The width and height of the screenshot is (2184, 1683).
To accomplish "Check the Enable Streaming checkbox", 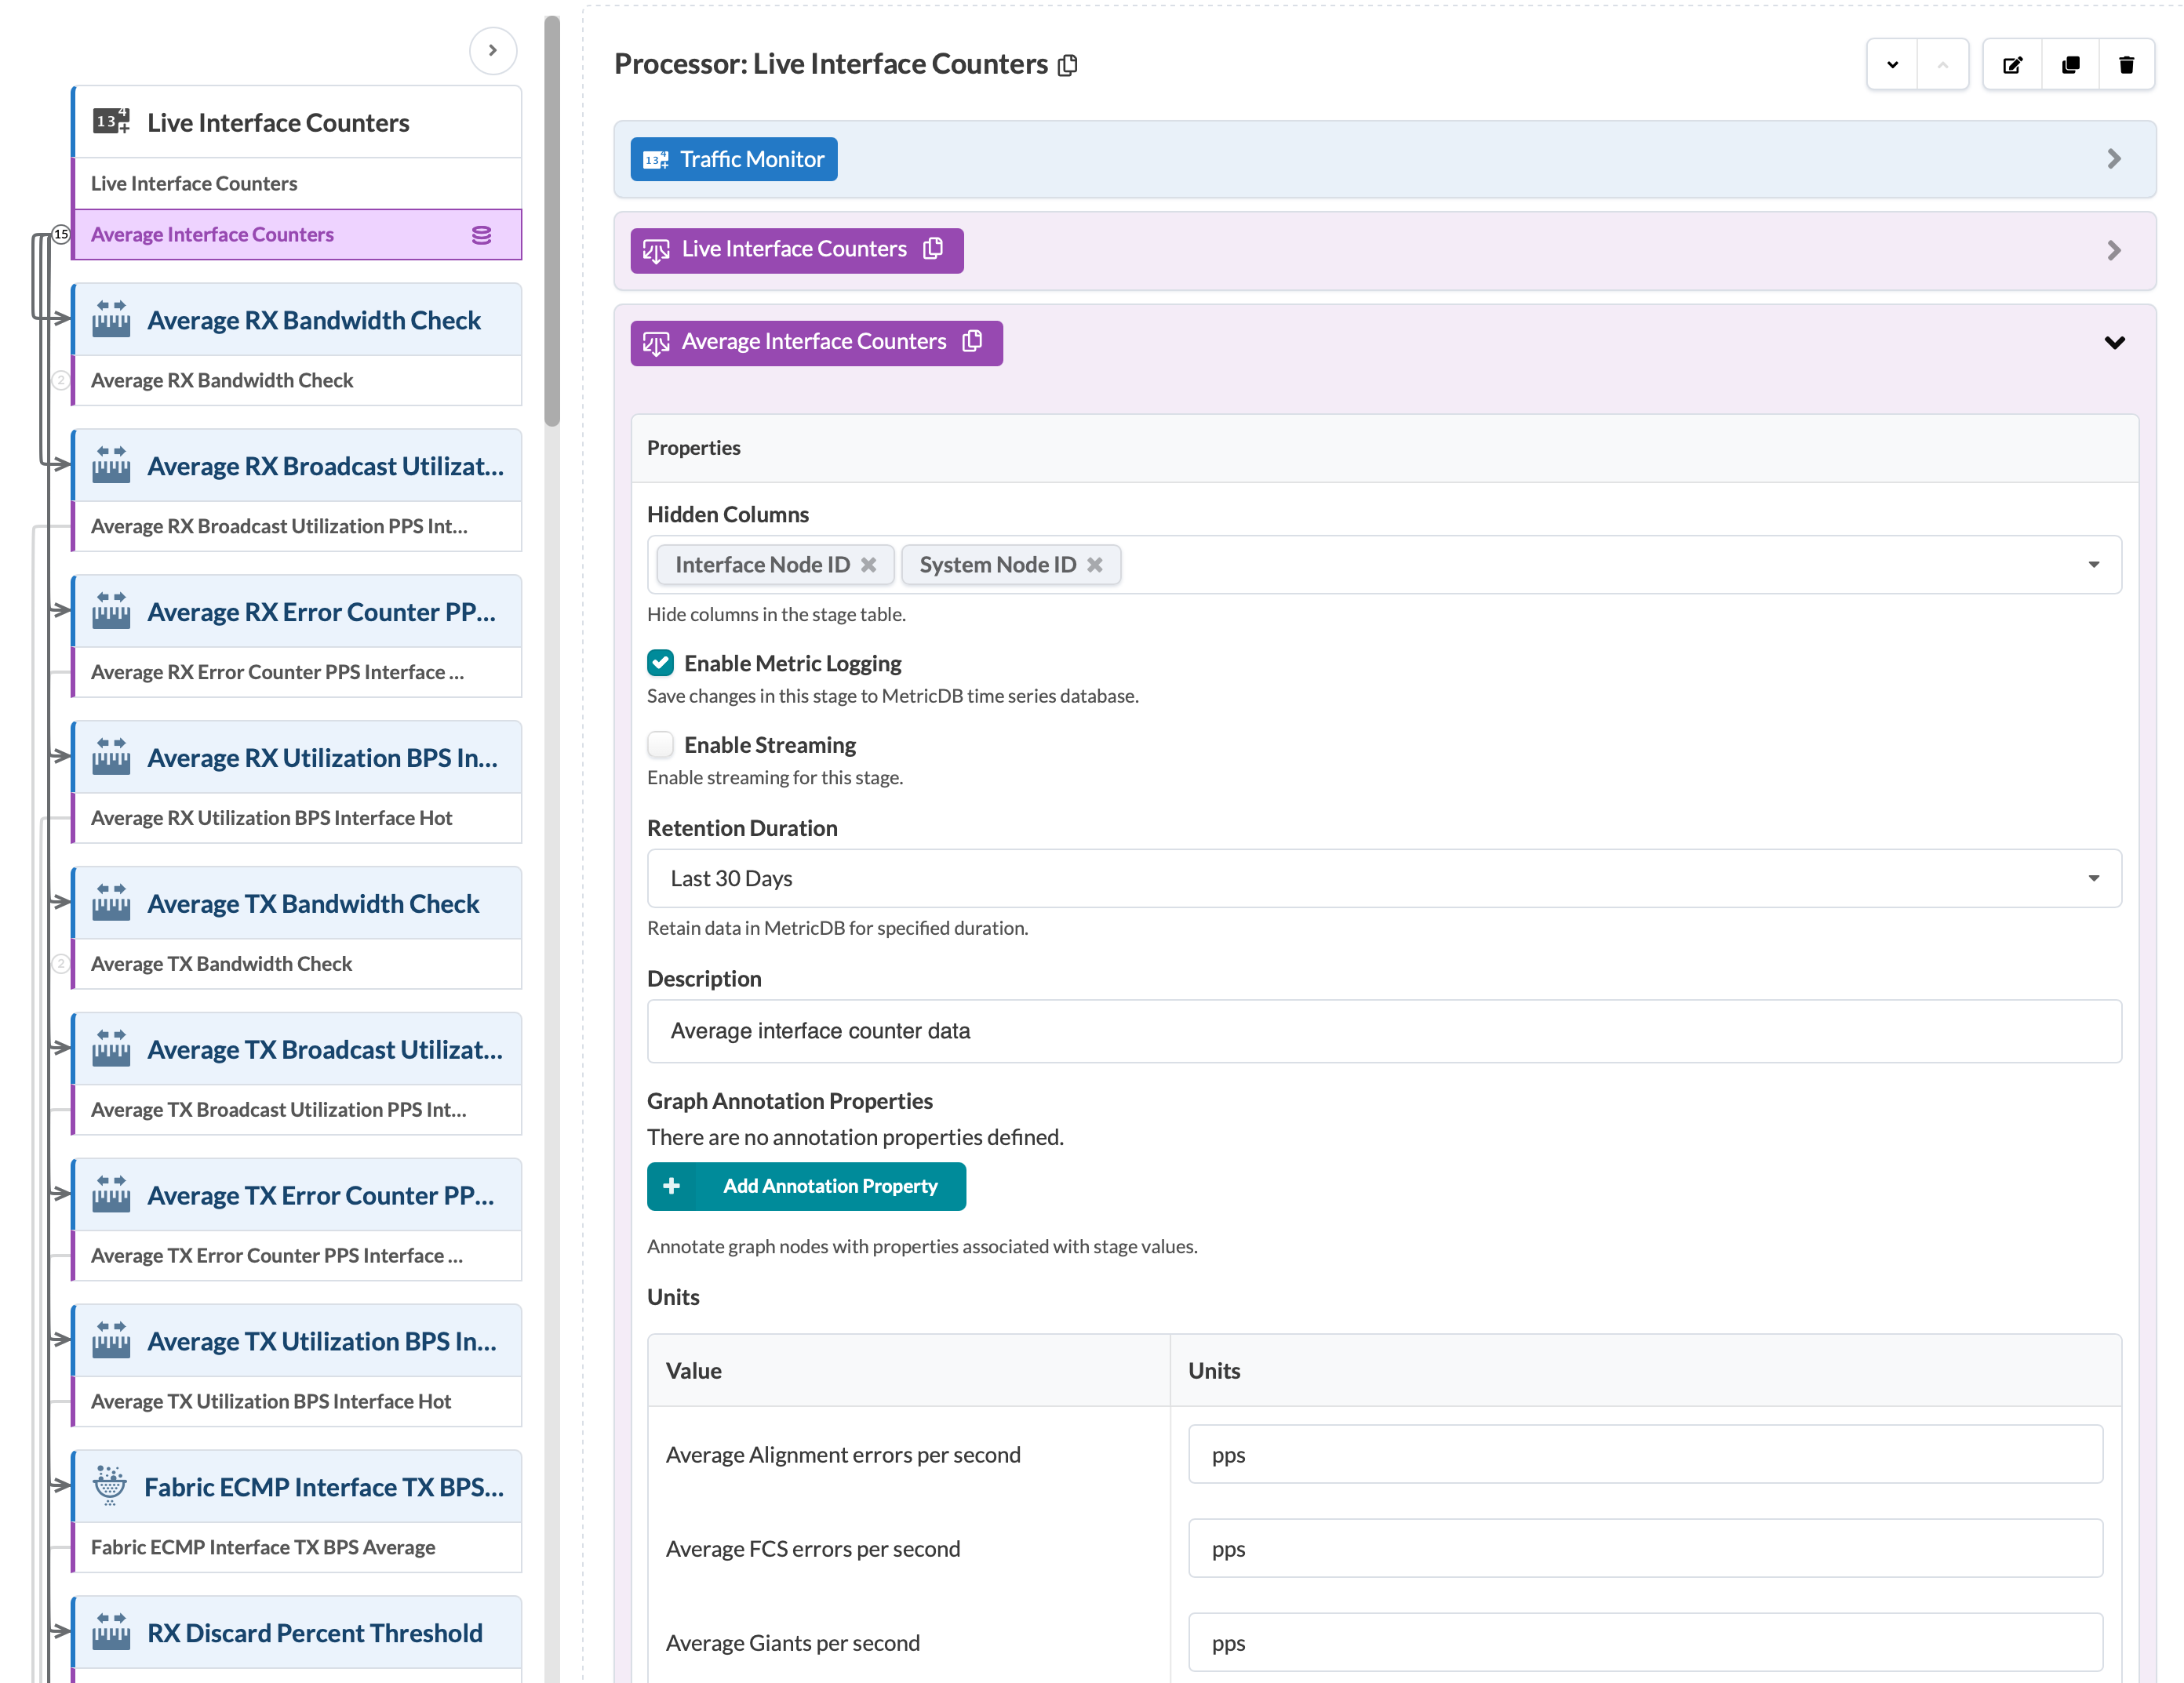I will click(660, 744).
